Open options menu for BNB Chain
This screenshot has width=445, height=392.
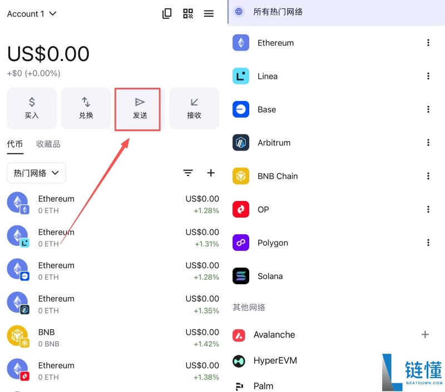pyautogui.click(x=428, y=176)
